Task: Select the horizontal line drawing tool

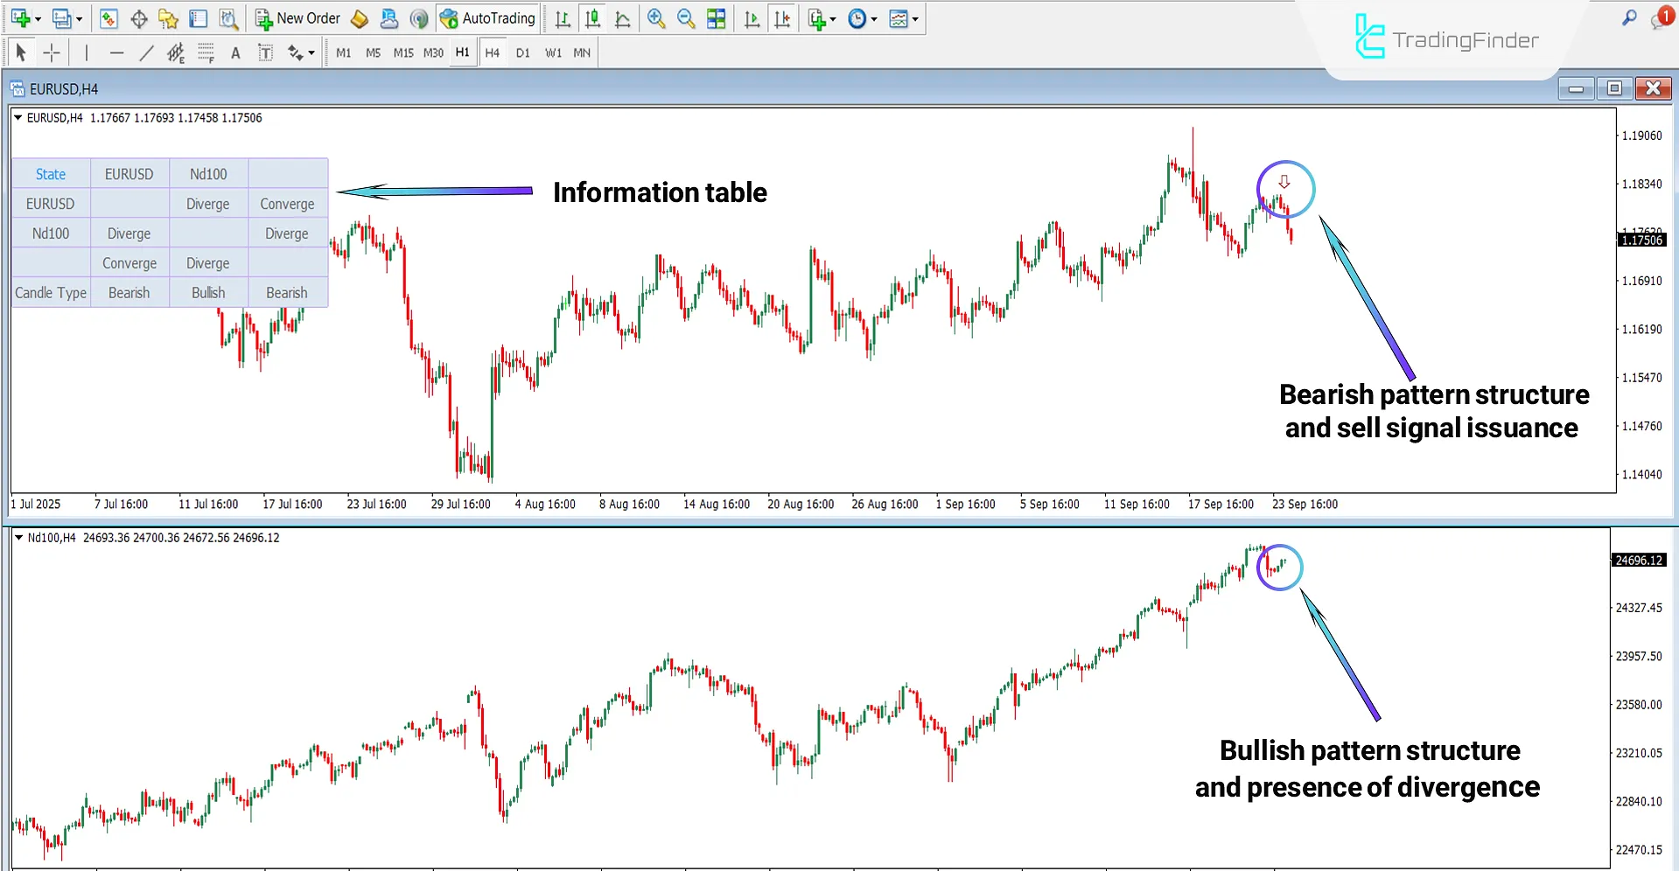Action: [x=116, y=52]
